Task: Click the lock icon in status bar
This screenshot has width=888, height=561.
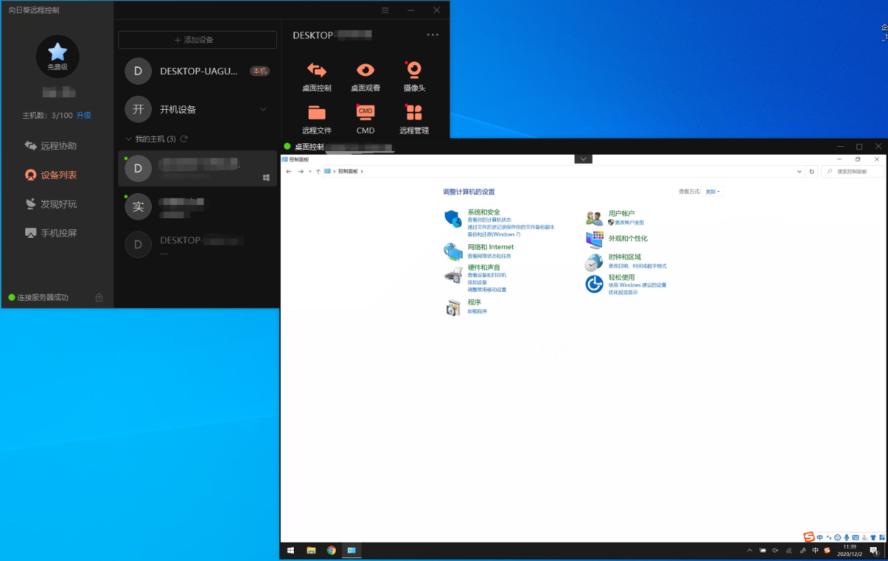Action: (99, 297)
